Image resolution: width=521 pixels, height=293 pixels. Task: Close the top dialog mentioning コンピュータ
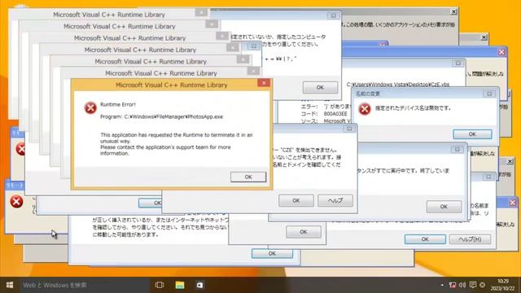333,16
